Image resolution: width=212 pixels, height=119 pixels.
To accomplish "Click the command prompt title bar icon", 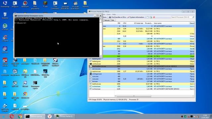I will [x=16, y=16].
